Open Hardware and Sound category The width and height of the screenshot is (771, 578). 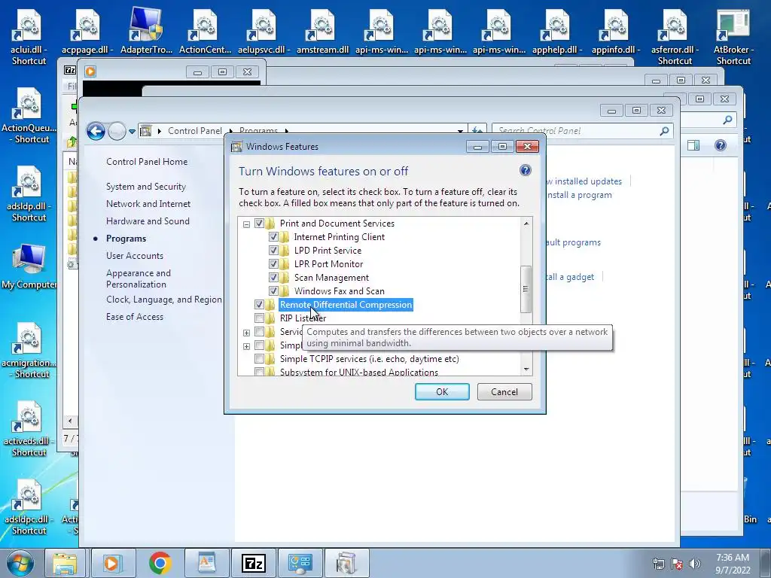pos(148,221)
